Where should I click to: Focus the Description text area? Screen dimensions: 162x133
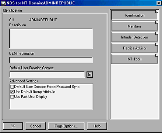point(51,38)
